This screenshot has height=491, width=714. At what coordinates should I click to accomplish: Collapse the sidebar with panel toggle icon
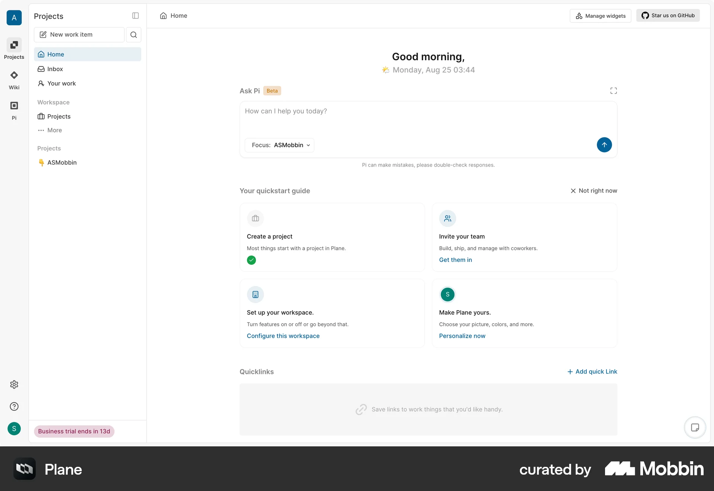coord(135,16)
